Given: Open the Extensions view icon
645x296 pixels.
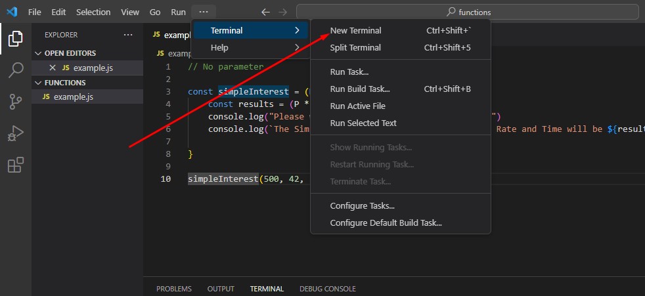Looking at the screenshot, I should (x=16, y=165).
